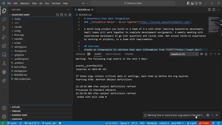This screenshot has width=222, height=125.
Task: Open the markdown preview to the side
Action: click(209, 9)
